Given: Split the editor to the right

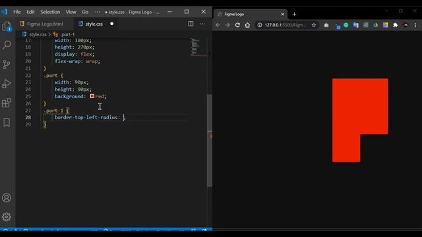Looking at the screenshot, I should [x=191, y=24].
